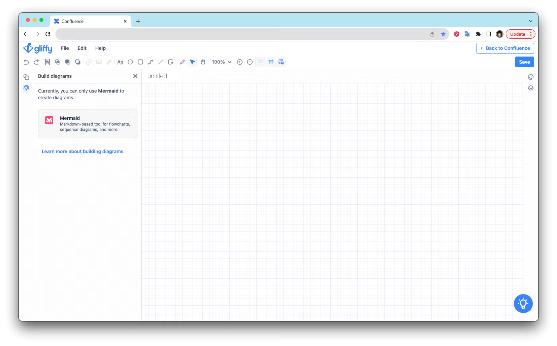557x346 pixels.
Task: Click the bring to front icon
Action: [68, 62]
